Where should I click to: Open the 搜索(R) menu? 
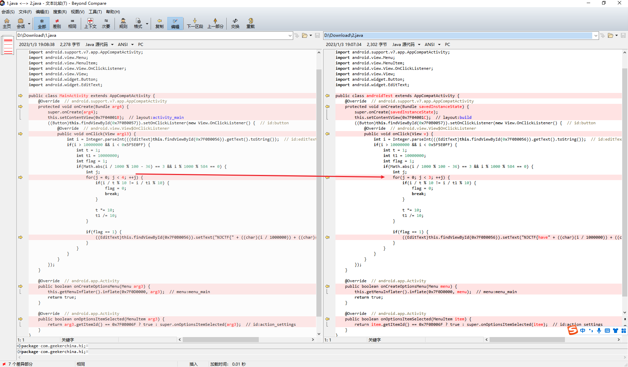coord(60,12)
